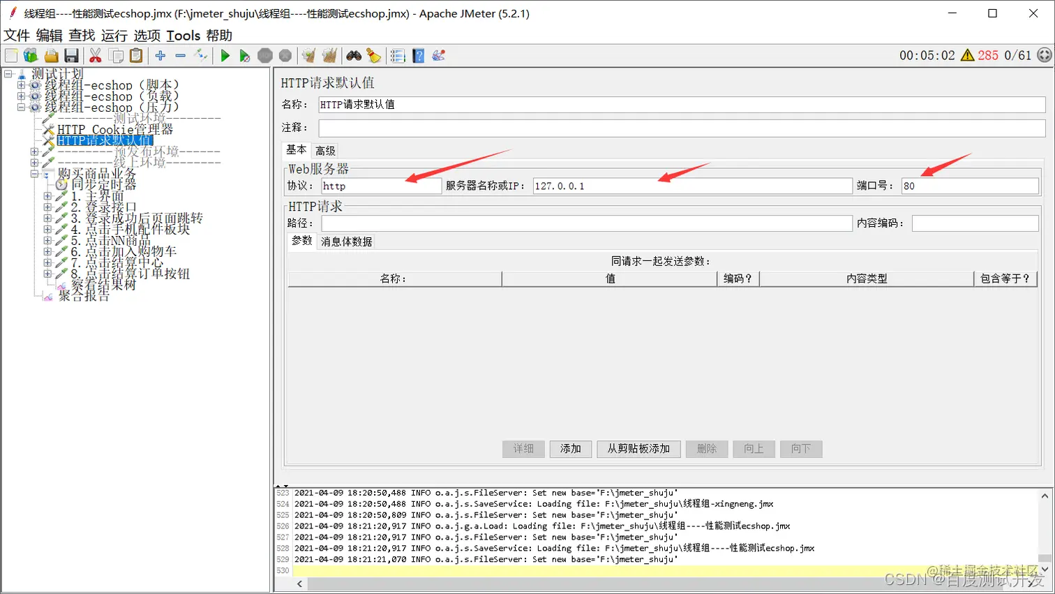Open the Templates toolbar icon
The height and width of the screenshot is (594, 1055).
(x=31, y=56)
